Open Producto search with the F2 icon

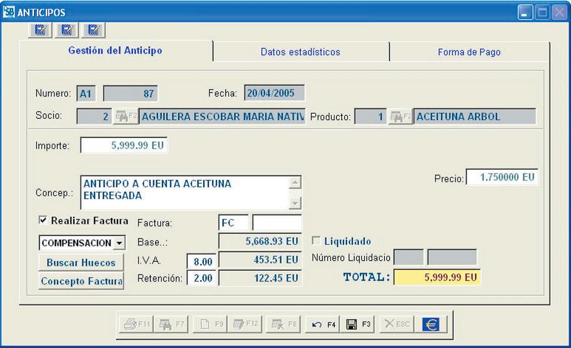[401, 117]
